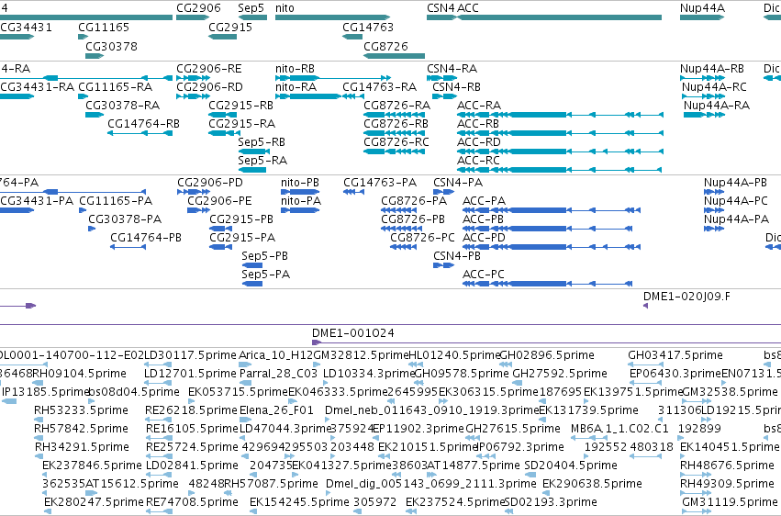Click the Elena_26_F01 label
The image size is (781, 516).
point(276,410)
